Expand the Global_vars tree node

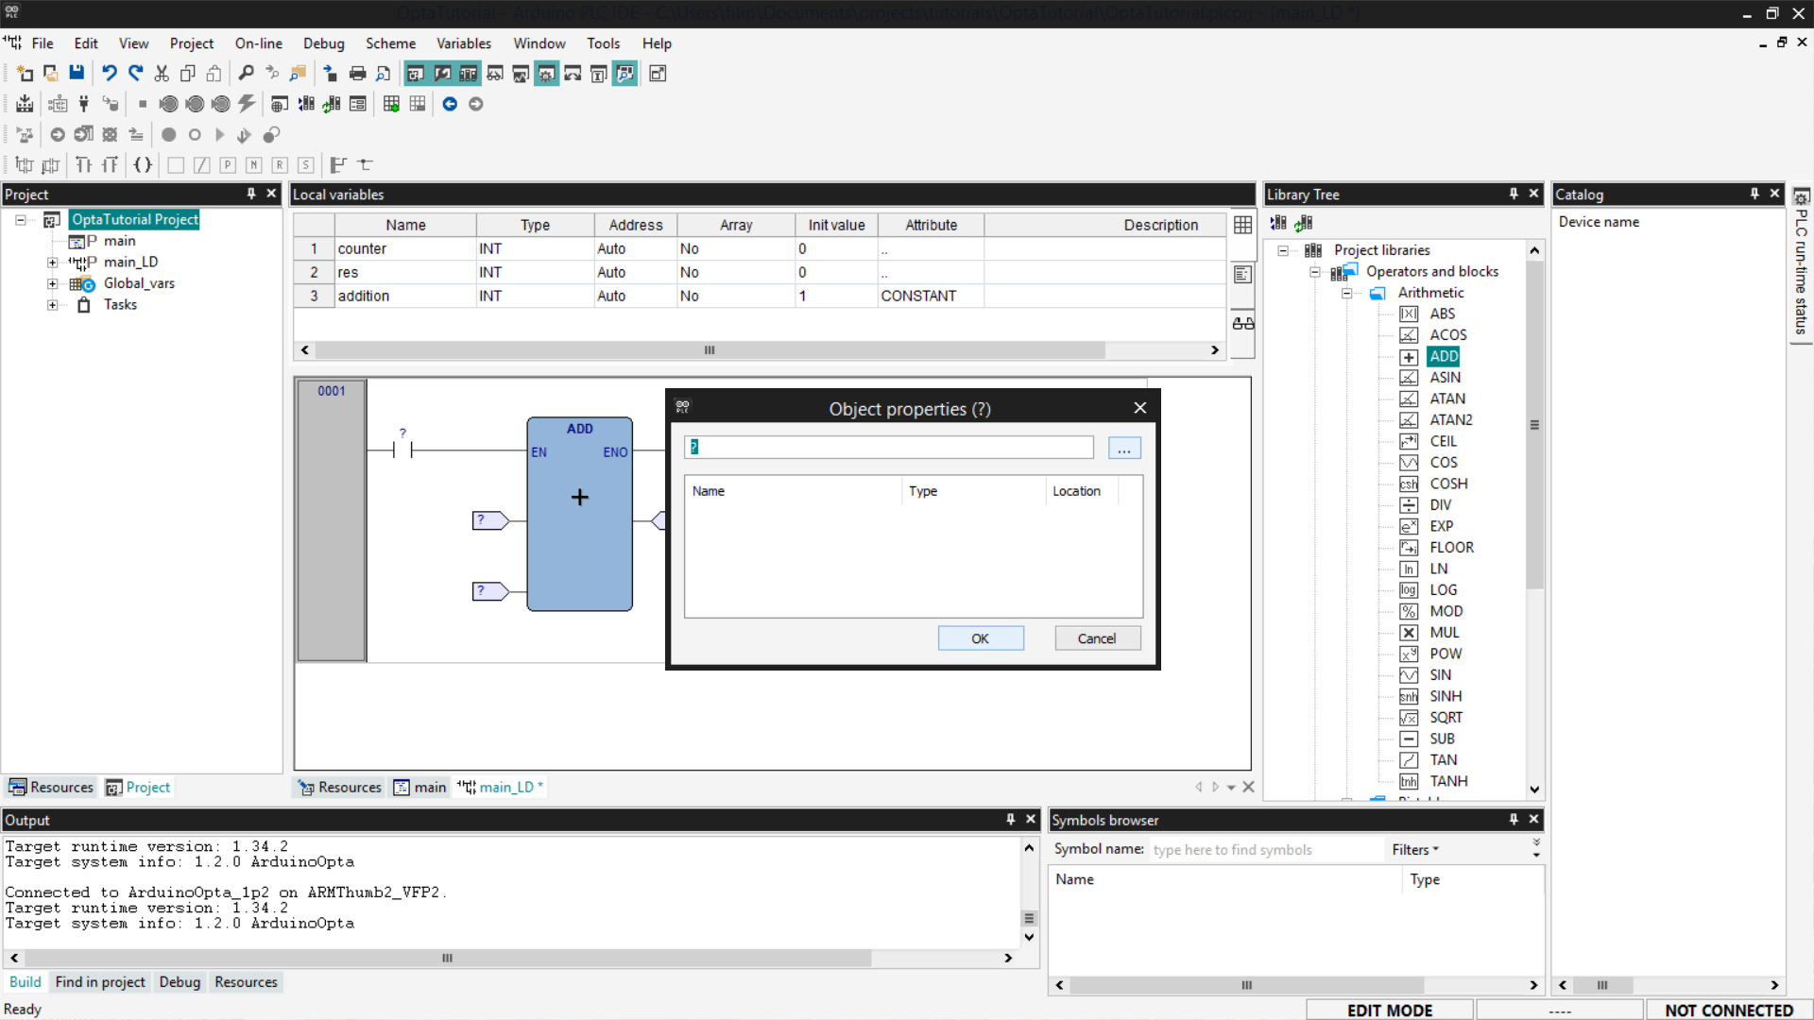pos(53,283)
